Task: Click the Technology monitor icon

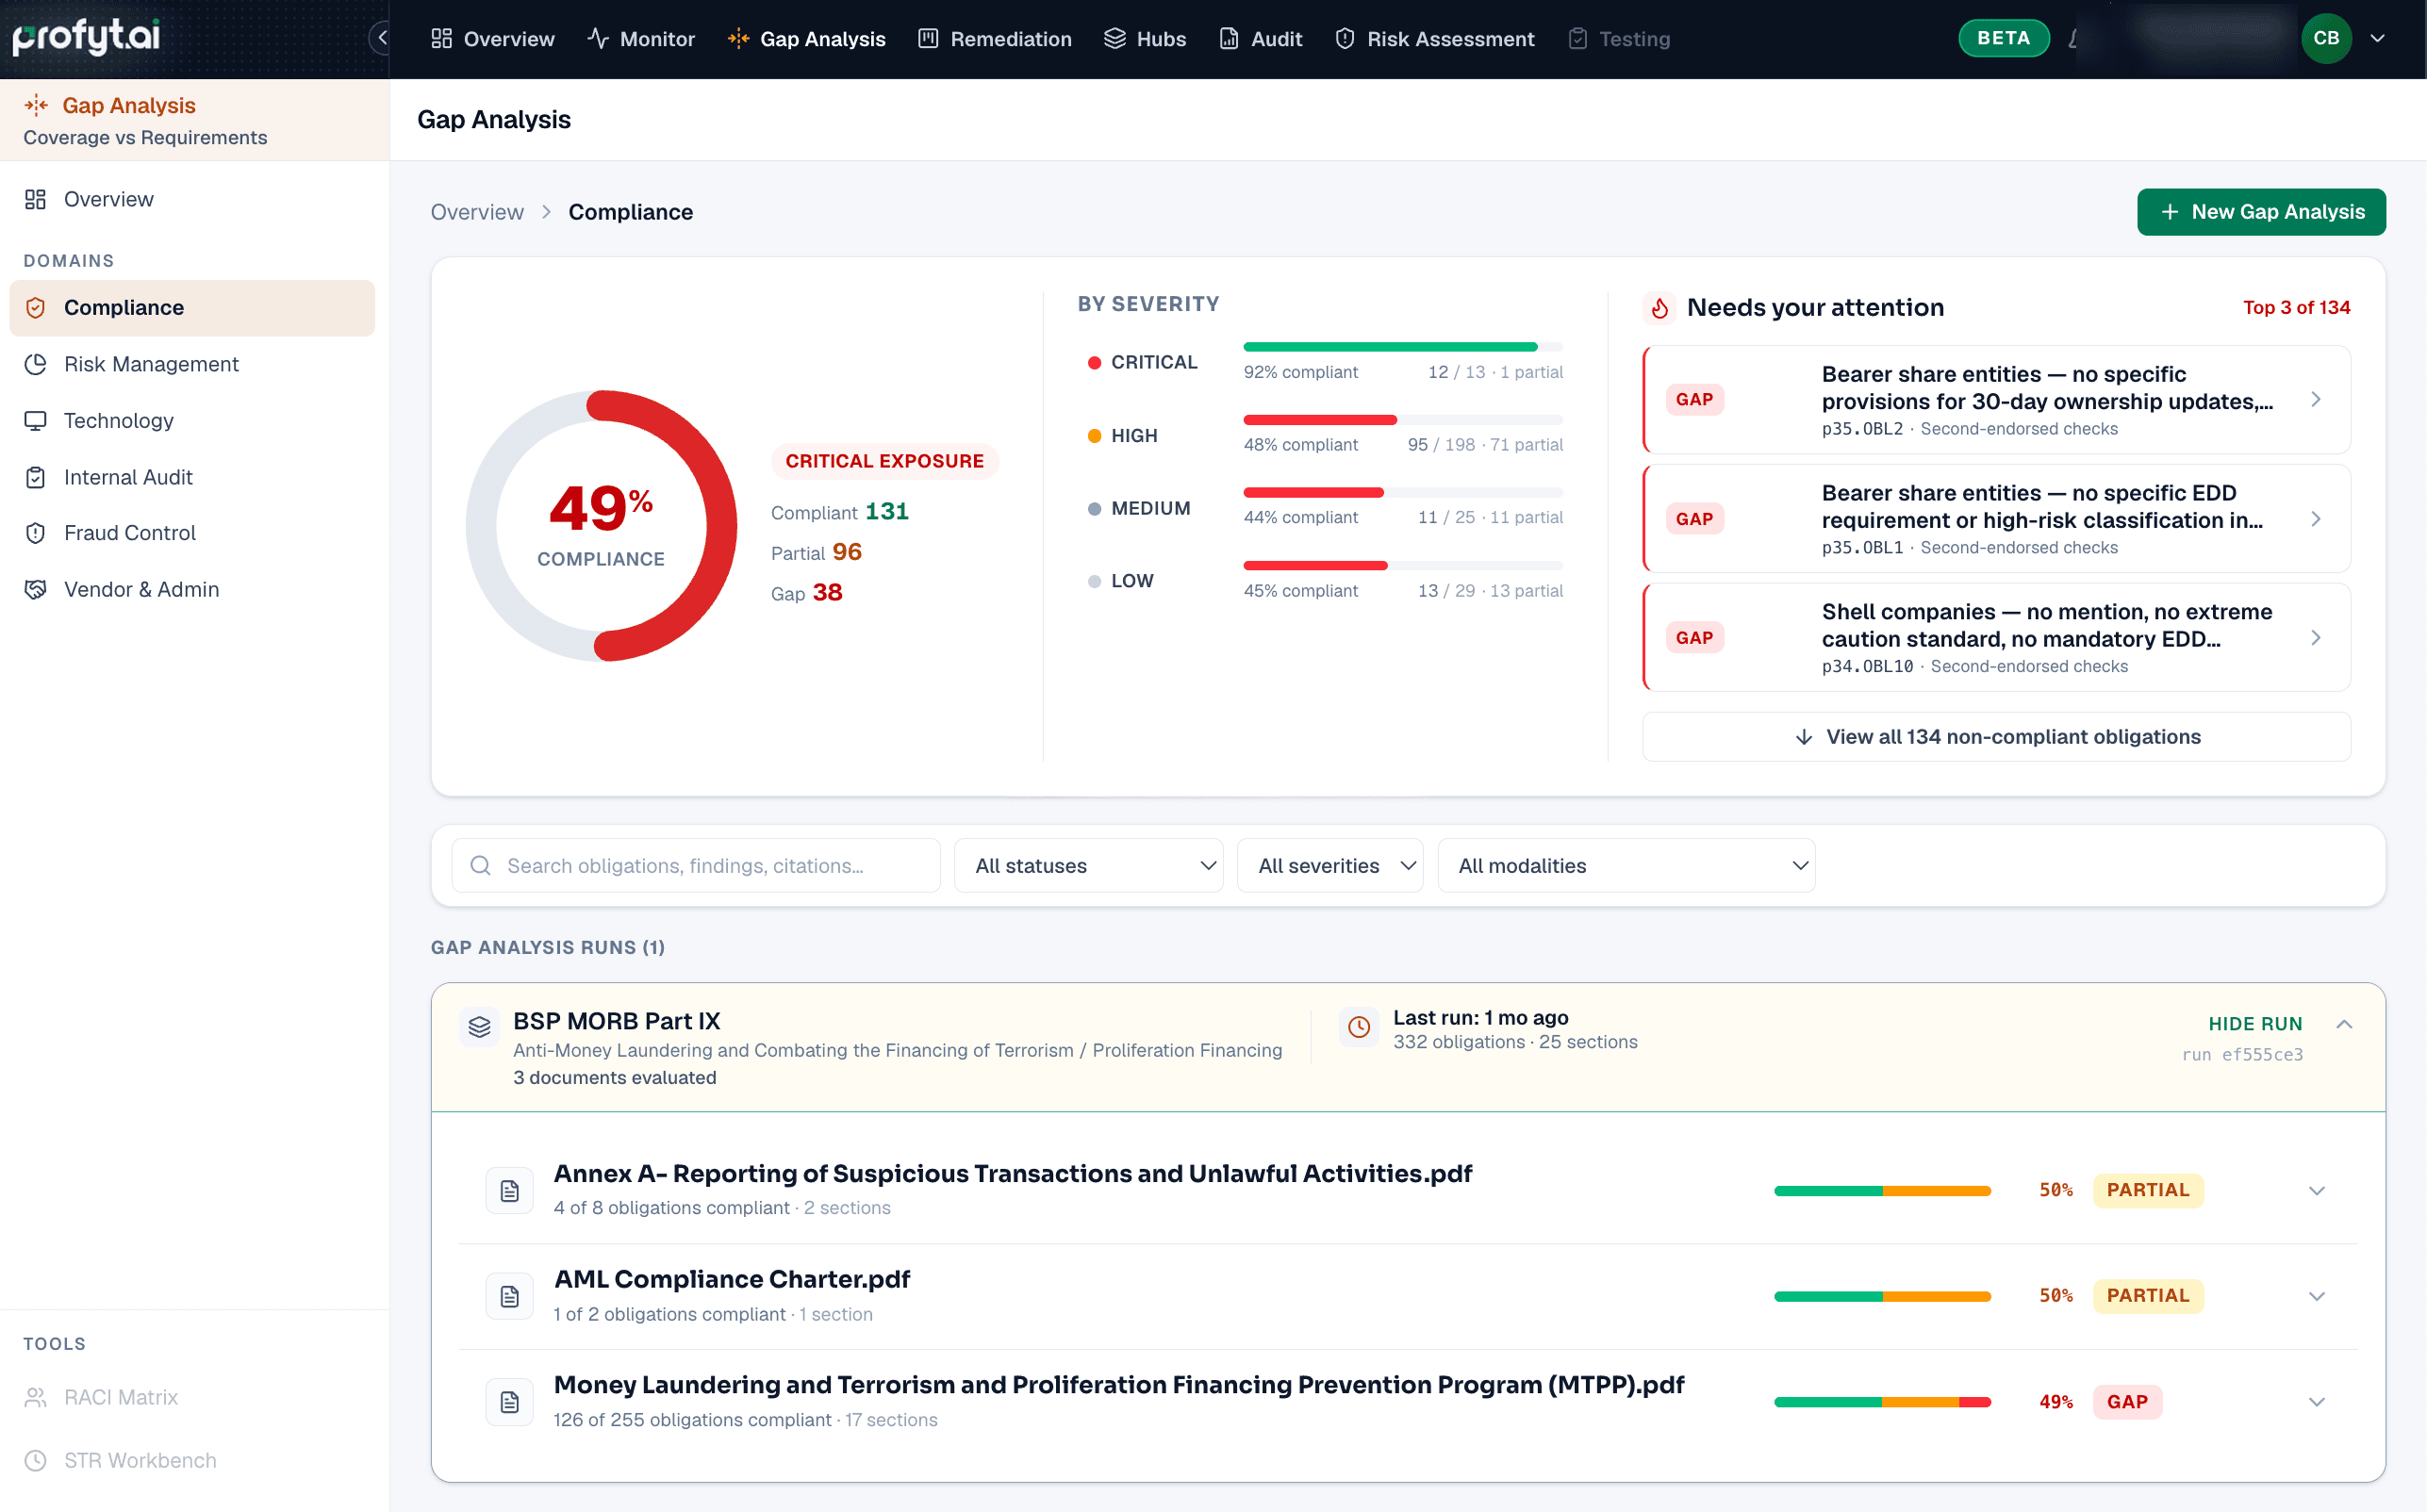Action: [x=36, y=420]
